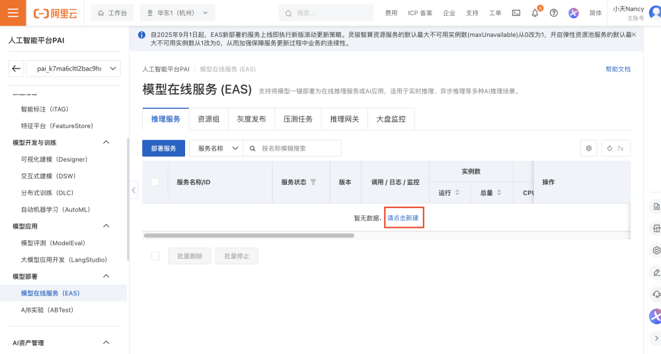Click the pencil edit icon on right rail
The image size is (661, 354).
(x=656, y=272)
